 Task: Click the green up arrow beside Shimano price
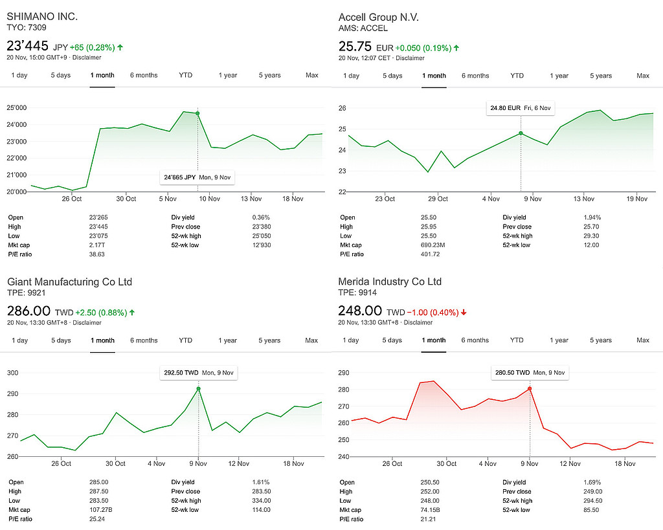click(120, 47)
